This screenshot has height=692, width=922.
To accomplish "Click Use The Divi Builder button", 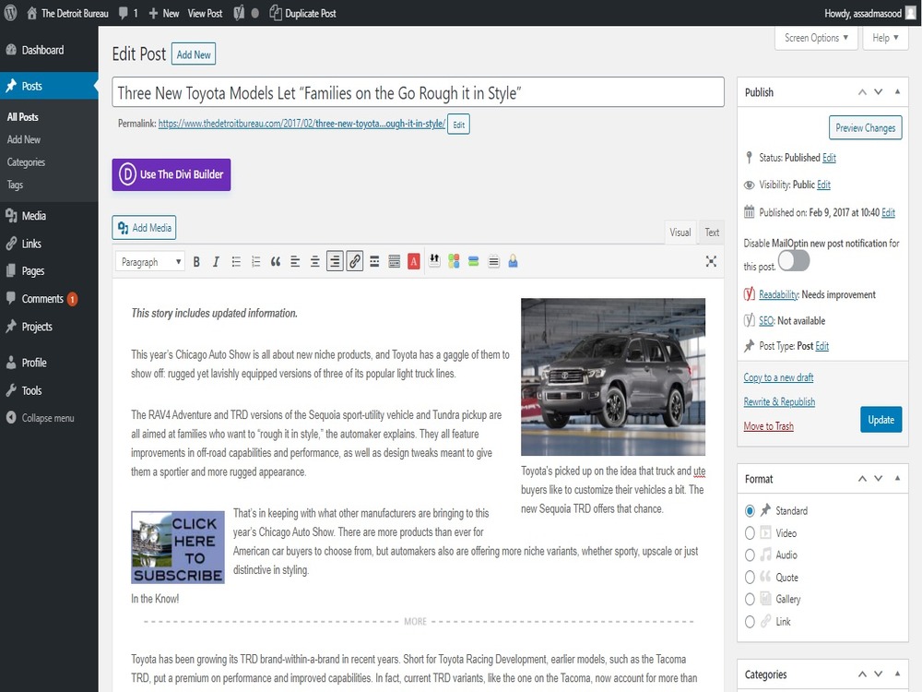I will pyautogui.click(x=171, y=174).
